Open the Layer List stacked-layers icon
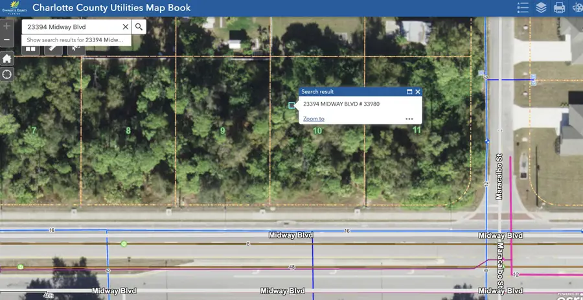 (541, 7)
